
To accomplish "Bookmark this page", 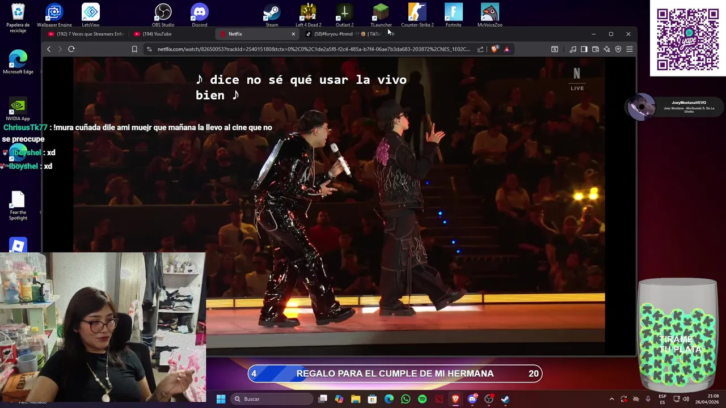I will [x=134, y=49].
